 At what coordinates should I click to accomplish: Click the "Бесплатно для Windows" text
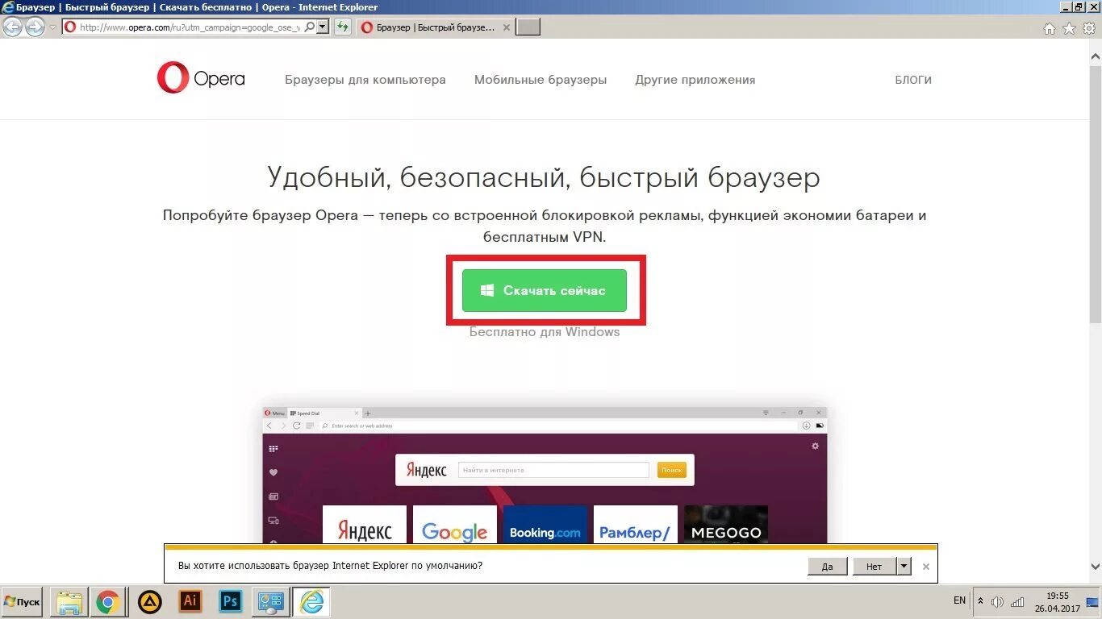545,332
